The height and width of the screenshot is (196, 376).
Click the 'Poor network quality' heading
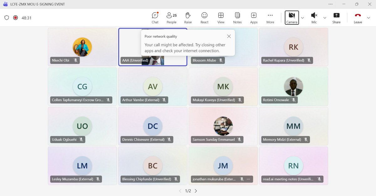point(161,36)
